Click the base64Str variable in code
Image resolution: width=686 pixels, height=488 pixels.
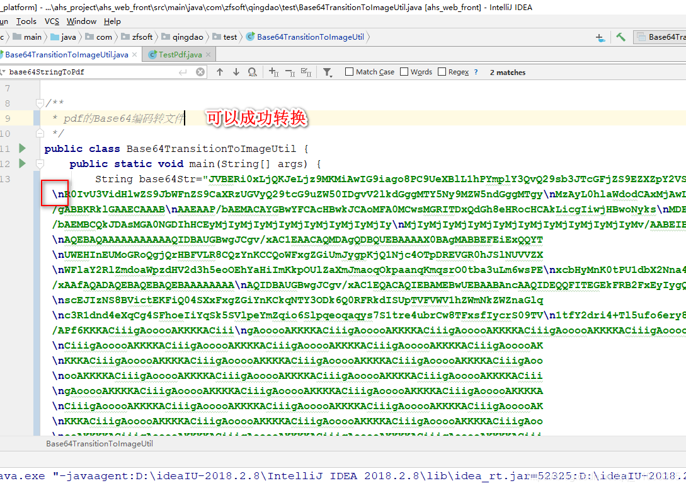pyautogui.click(x=168, y=179)
